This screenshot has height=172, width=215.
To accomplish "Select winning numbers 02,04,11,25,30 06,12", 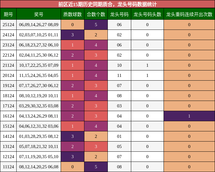I will coord(39,55).
